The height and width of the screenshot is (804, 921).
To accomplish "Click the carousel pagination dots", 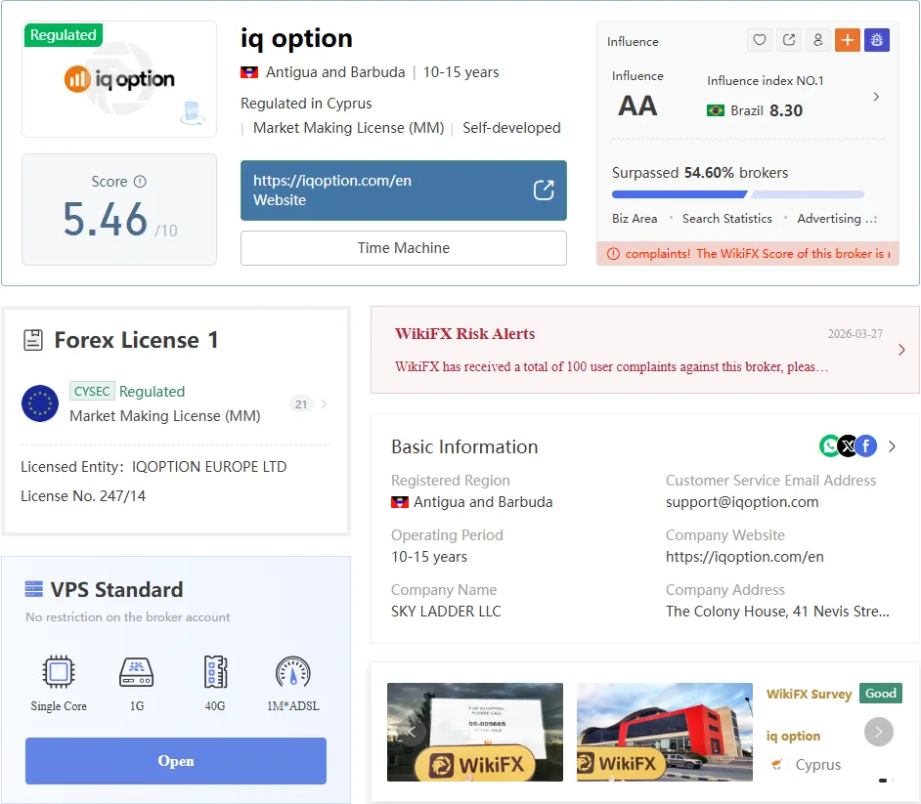I will [x=887, y=781].
